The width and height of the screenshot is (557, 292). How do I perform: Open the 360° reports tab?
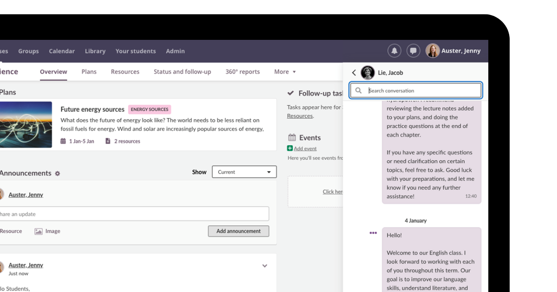pos(242,72)
